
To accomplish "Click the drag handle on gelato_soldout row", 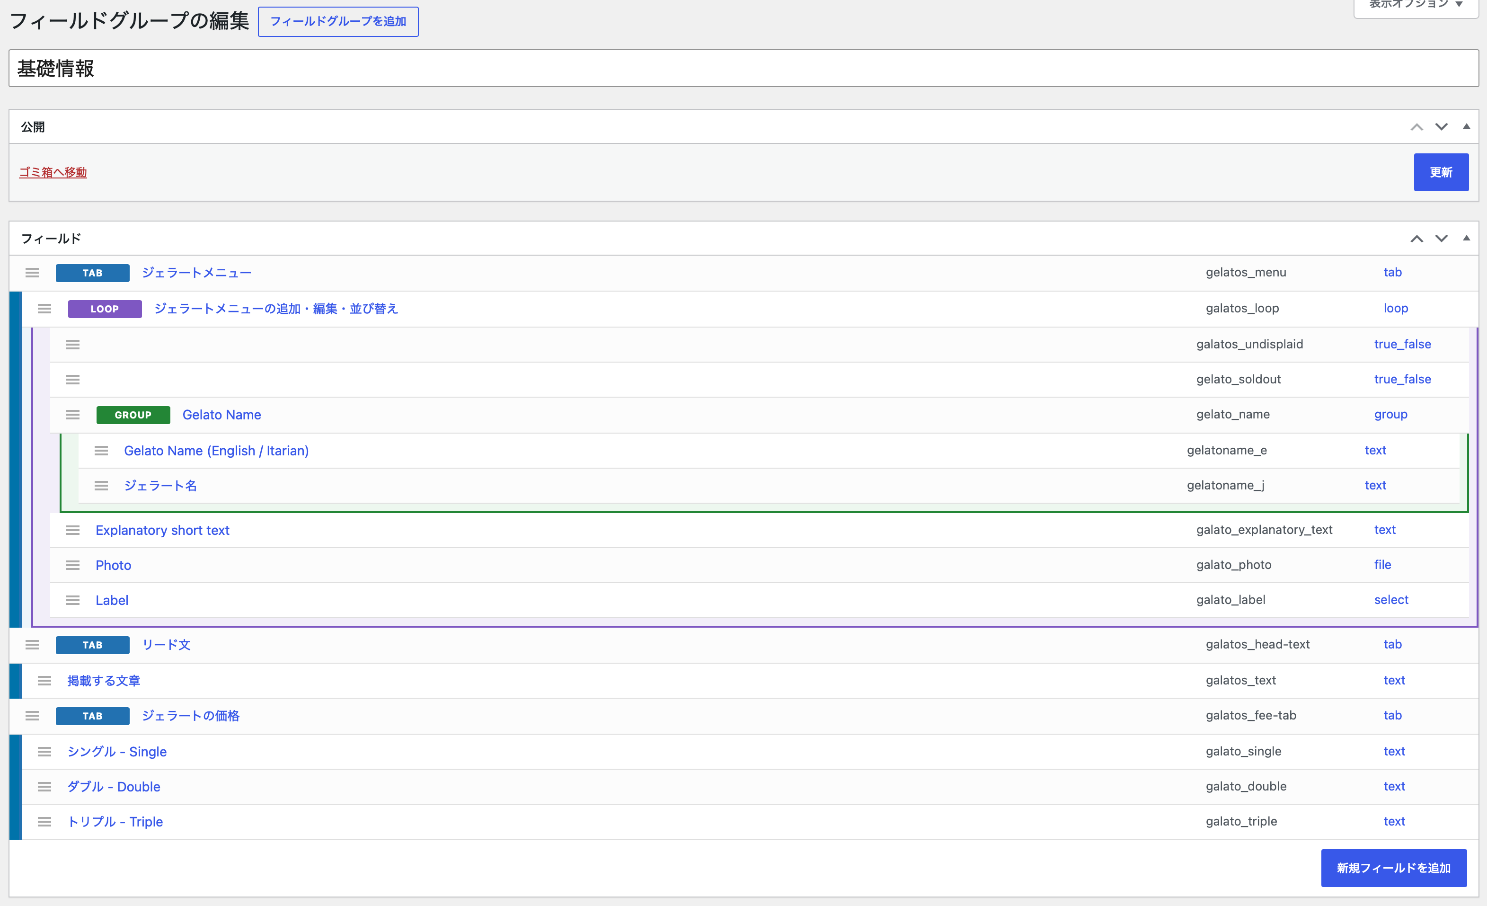I will [x=73, y=380].
